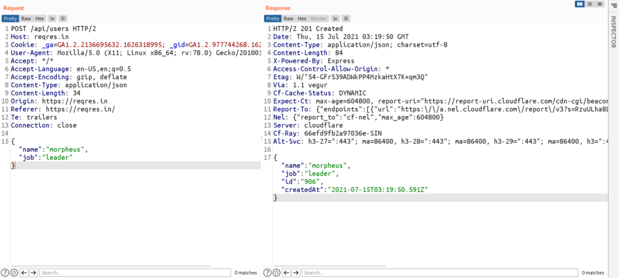Click '0 matches' label in Request pane
Viewport: 619px width, 278px height.
245,273
